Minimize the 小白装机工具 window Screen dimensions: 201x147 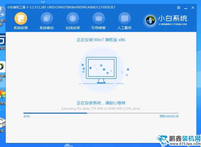click(x=186, y=8)
